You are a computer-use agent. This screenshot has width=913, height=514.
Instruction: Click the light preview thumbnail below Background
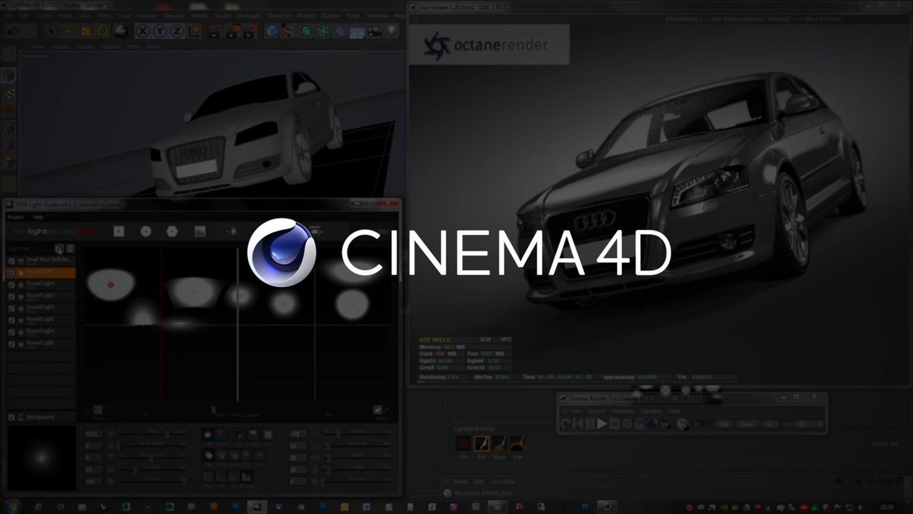pyautogui.click(x=42, y=458)
